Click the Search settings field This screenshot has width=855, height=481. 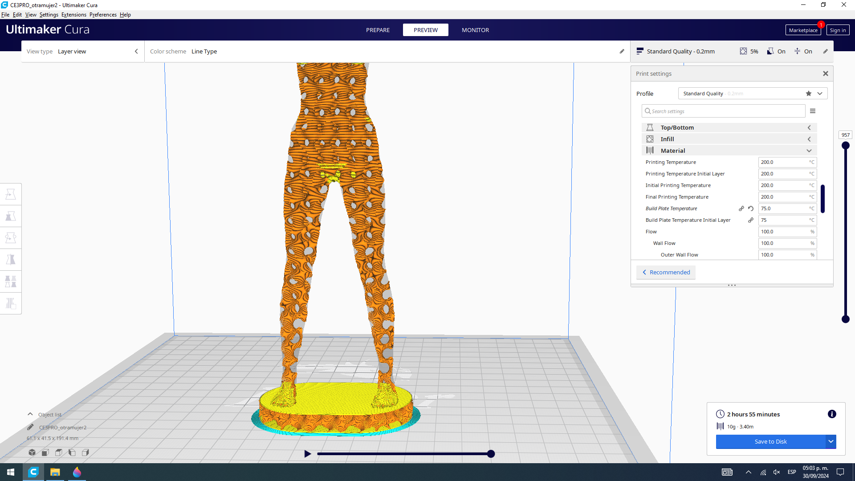[723, 111]
